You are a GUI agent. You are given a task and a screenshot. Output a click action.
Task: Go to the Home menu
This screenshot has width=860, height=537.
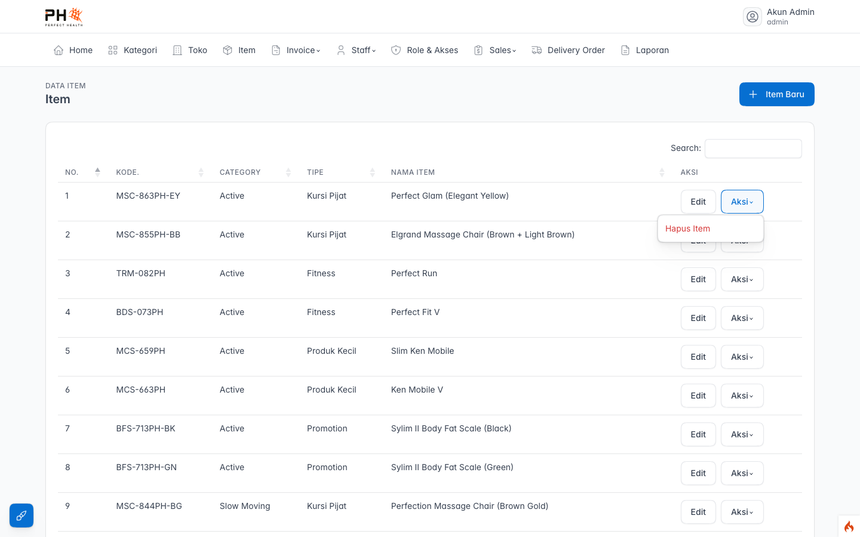point(73,50)
